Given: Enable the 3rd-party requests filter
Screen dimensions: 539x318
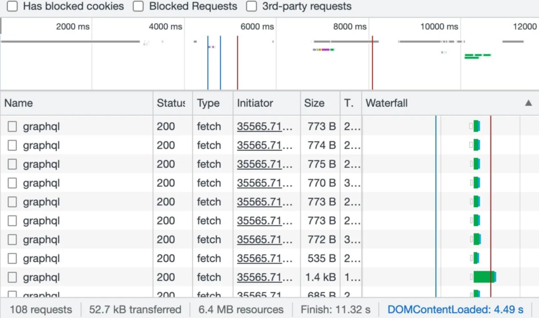Looking at the screenshot, I should (x=251, y=6).
